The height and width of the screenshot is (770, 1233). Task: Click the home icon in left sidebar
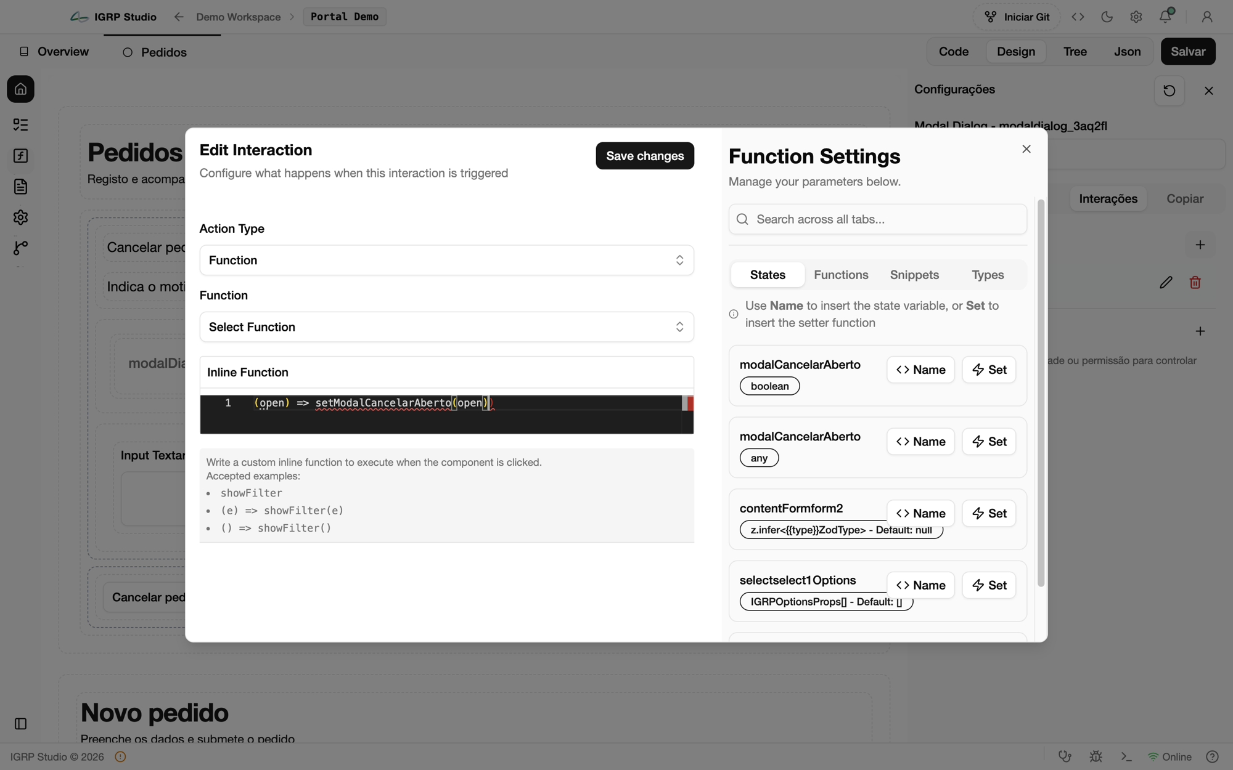(20, 89)
